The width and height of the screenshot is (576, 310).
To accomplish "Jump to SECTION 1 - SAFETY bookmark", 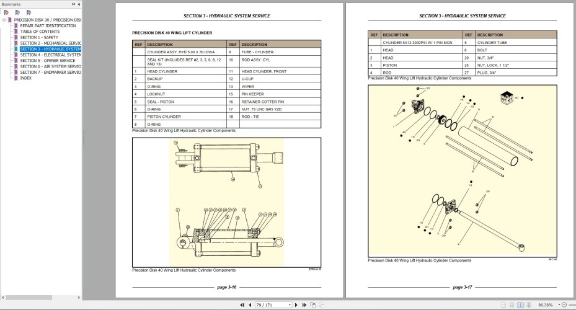I will [x=39, y=37].
